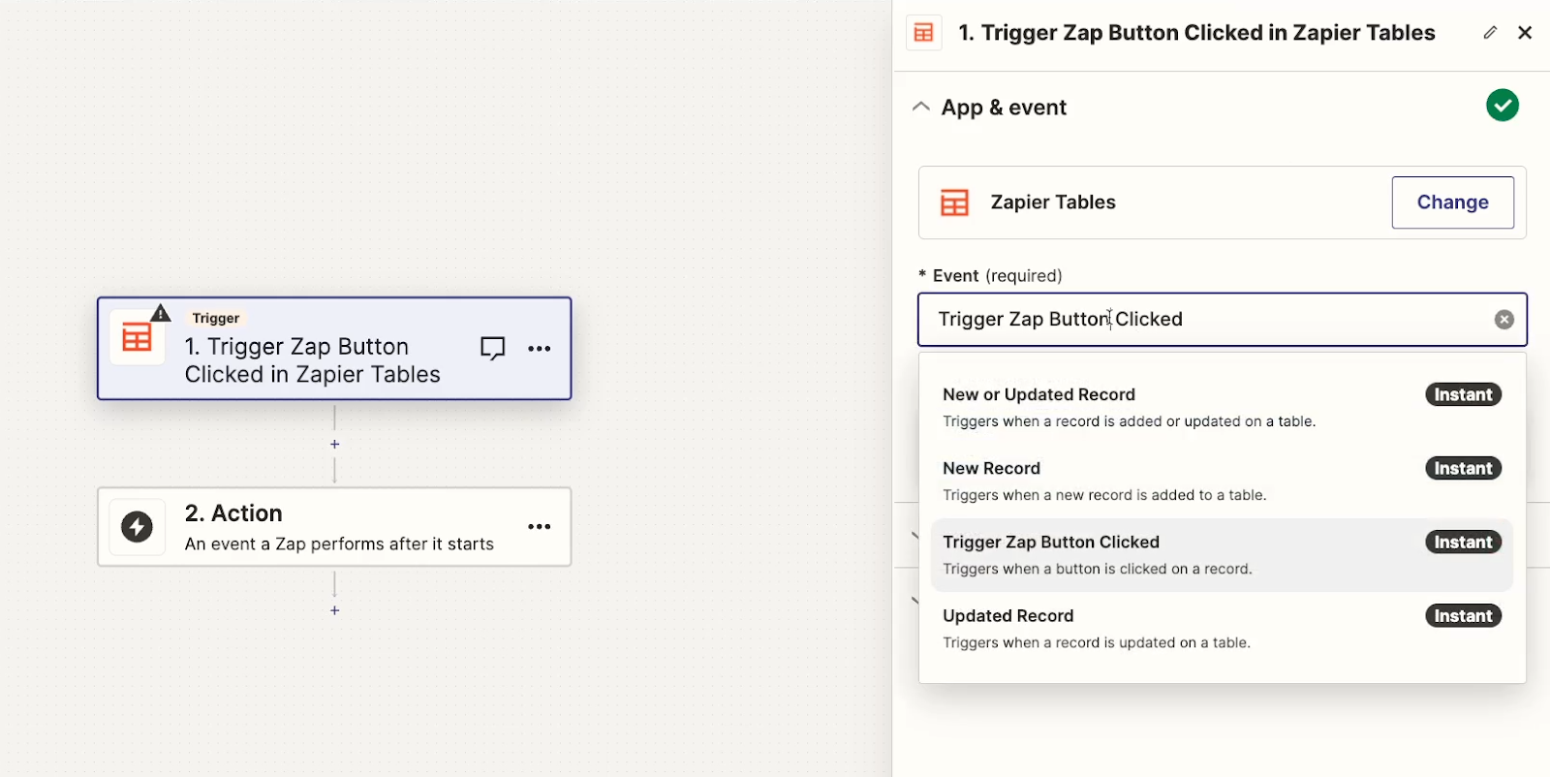Screen dimensions: 1550x777
Task: Add step with plus below Action
Action: pos(334,610)
